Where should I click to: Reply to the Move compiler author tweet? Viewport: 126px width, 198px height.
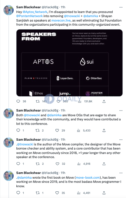click(x=18, y=164)
